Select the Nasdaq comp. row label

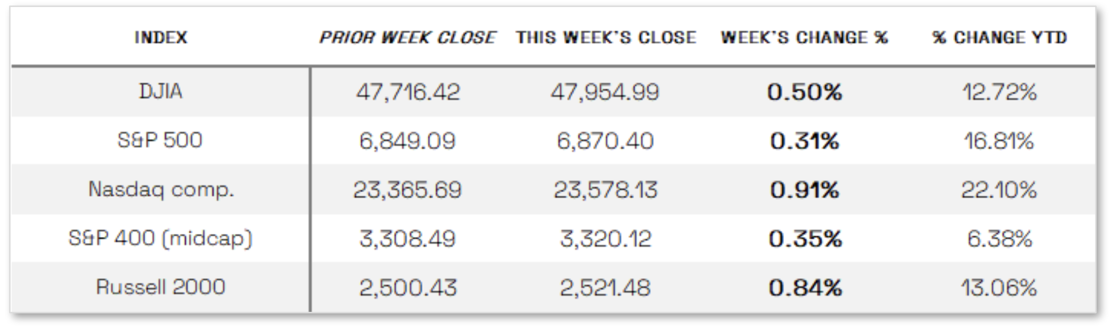(x=161, y=190)
